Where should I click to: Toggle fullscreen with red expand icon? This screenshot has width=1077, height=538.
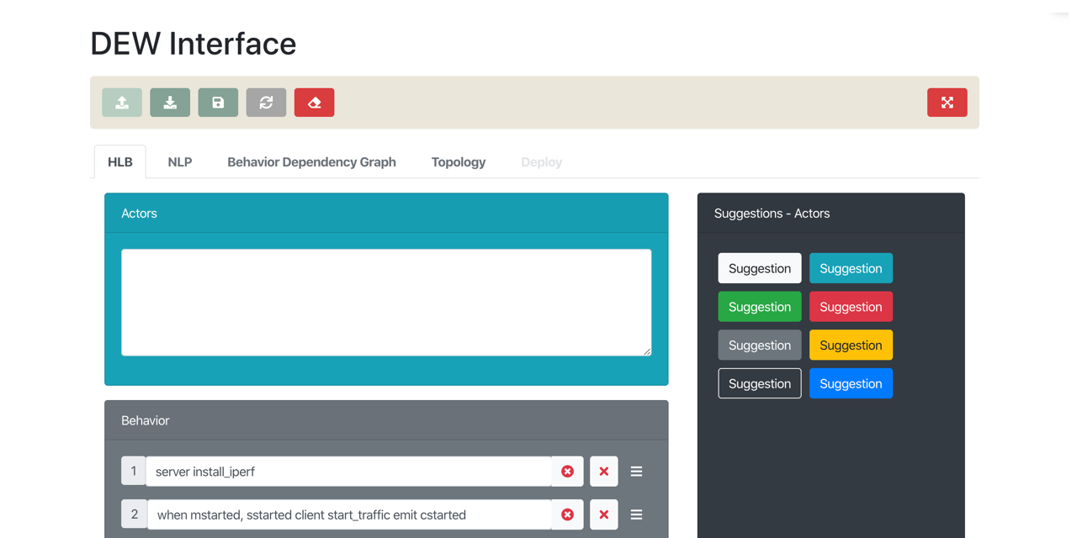947,103
